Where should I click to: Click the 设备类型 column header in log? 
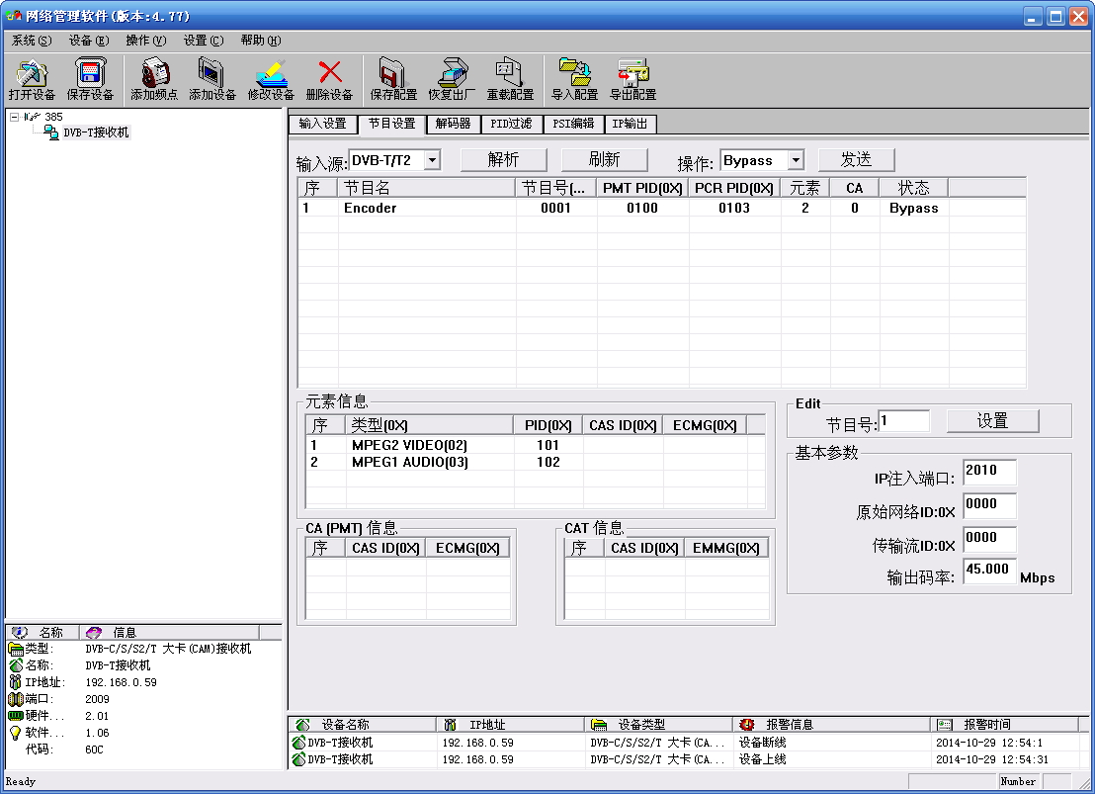(x=658, y=724)
